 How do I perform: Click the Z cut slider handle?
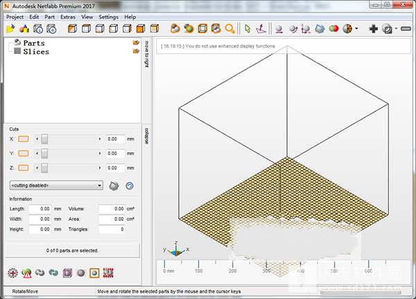(x=44, y=168)
